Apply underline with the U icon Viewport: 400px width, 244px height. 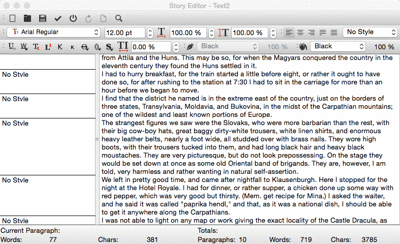coord(12,47)
